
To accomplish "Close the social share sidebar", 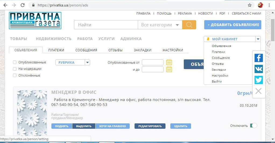I will pyautogui.click(x=258, y=91).
